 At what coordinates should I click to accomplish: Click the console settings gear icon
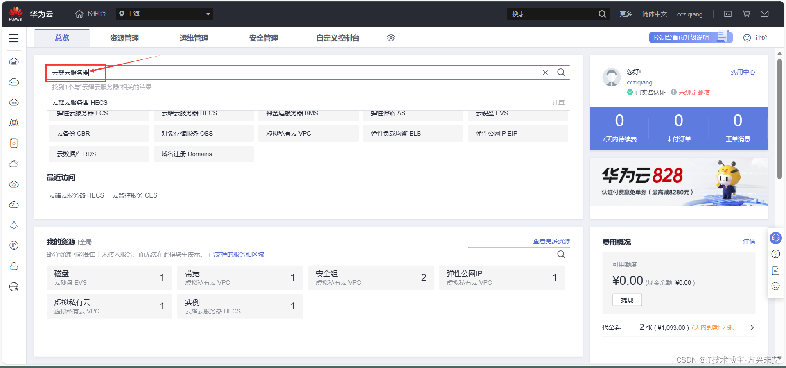coord(391,38)
